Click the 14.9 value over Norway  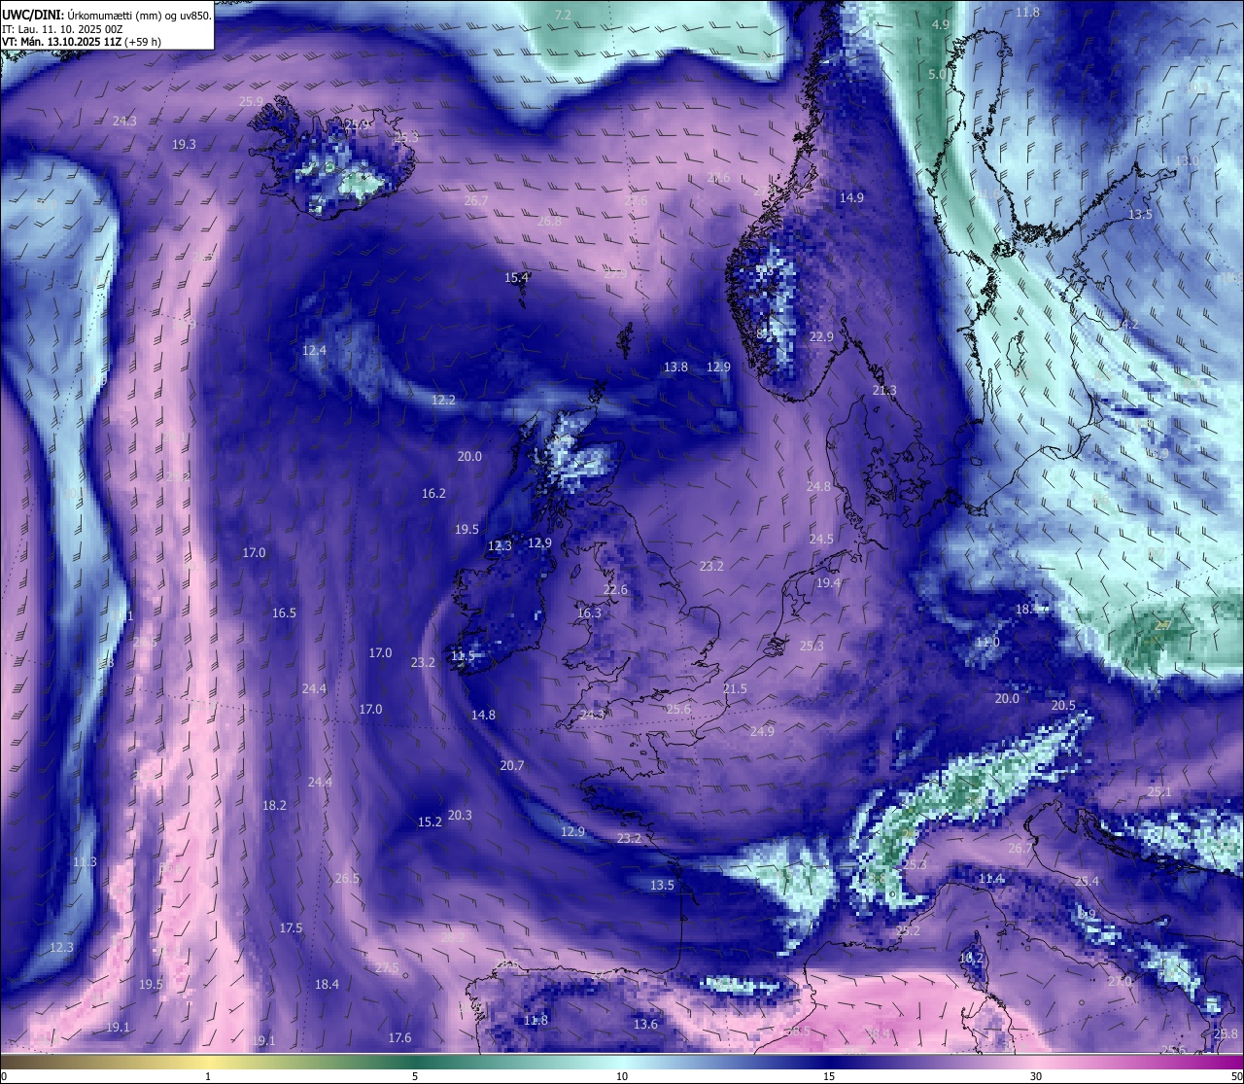[851, 197]
